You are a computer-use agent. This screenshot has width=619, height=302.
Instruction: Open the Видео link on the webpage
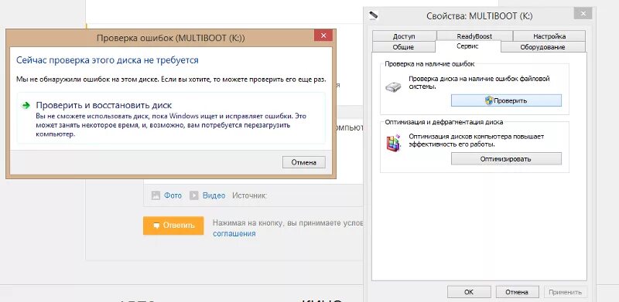(x=214, y=195)
